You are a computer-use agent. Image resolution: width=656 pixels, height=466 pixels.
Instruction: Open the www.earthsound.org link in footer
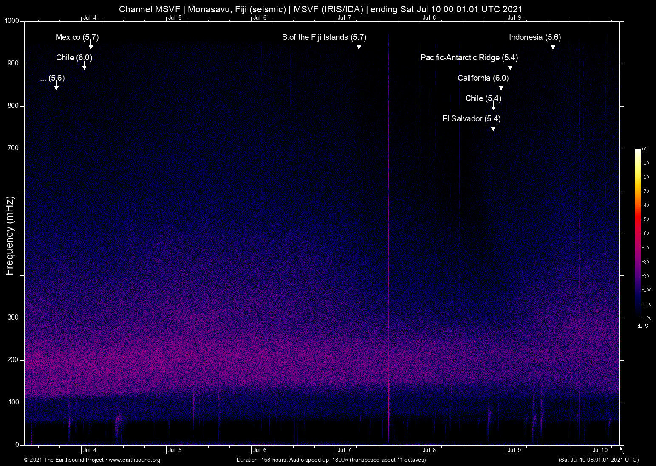tap(134, 460)
